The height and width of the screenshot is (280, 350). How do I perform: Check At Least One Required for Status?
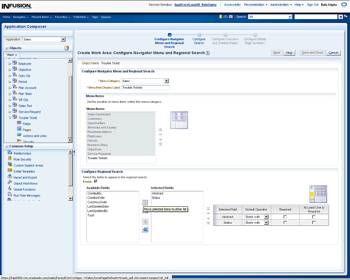(313, 223)
